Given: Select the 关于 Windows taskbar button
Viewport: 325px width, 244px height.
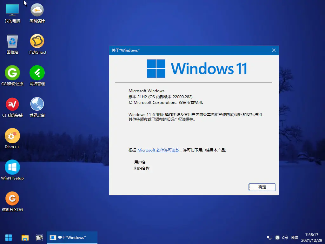Looking at the screenshot, I should pyautogui.click(x=72, y=237).
